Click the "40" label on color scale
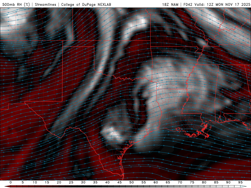The width and height of the screenshot is (251, 188). tap(107, 182)
